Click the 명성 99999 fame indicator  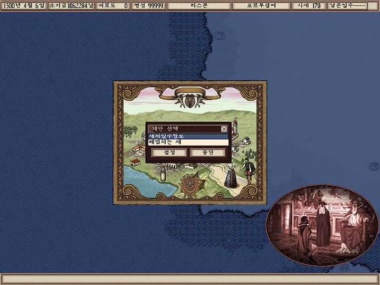click(x=148, y=6)
